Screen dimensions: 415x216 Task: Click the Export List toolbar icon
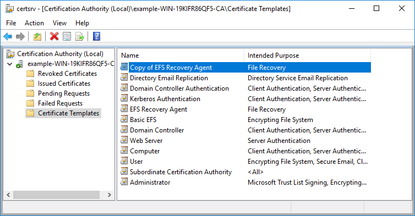click(x=80, y=36)
